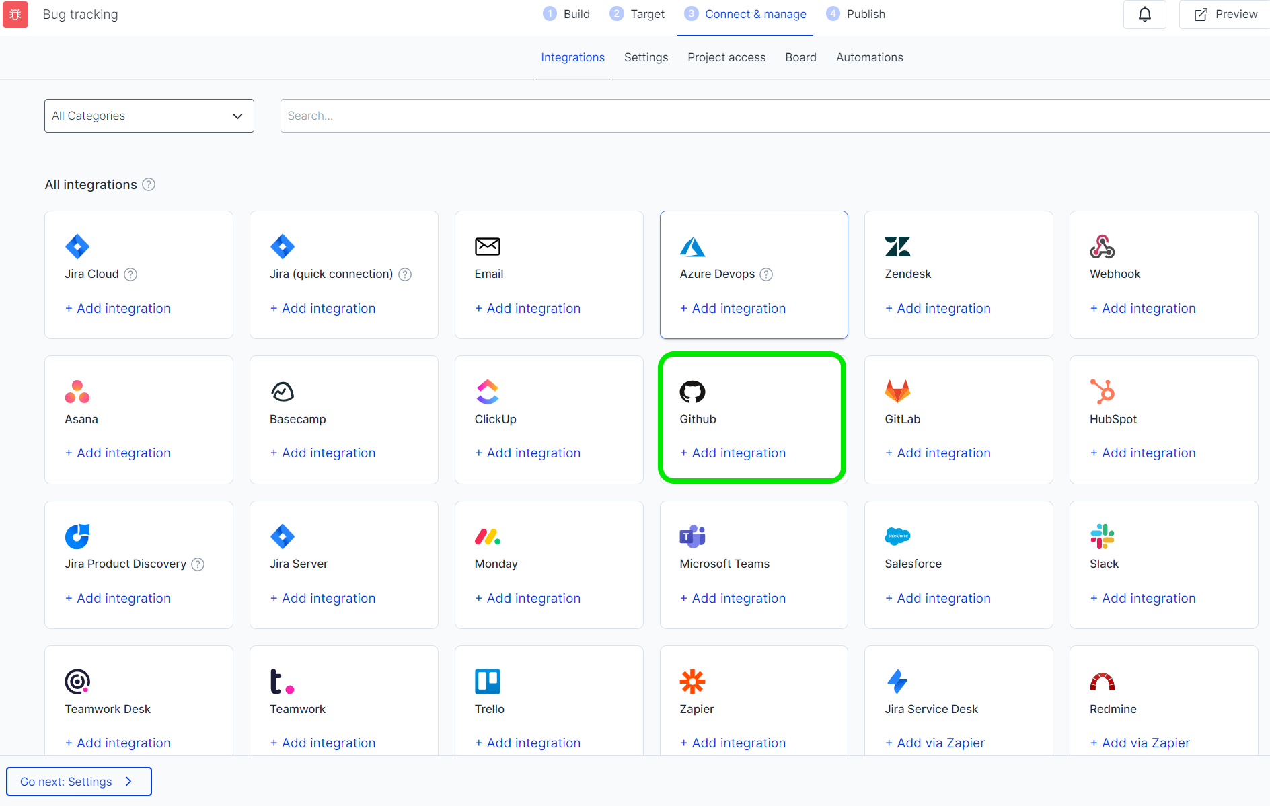The image size is (1270, 806).
Task: Open help tooltip for Jira Product Discovery
Action: coord(198,564)
